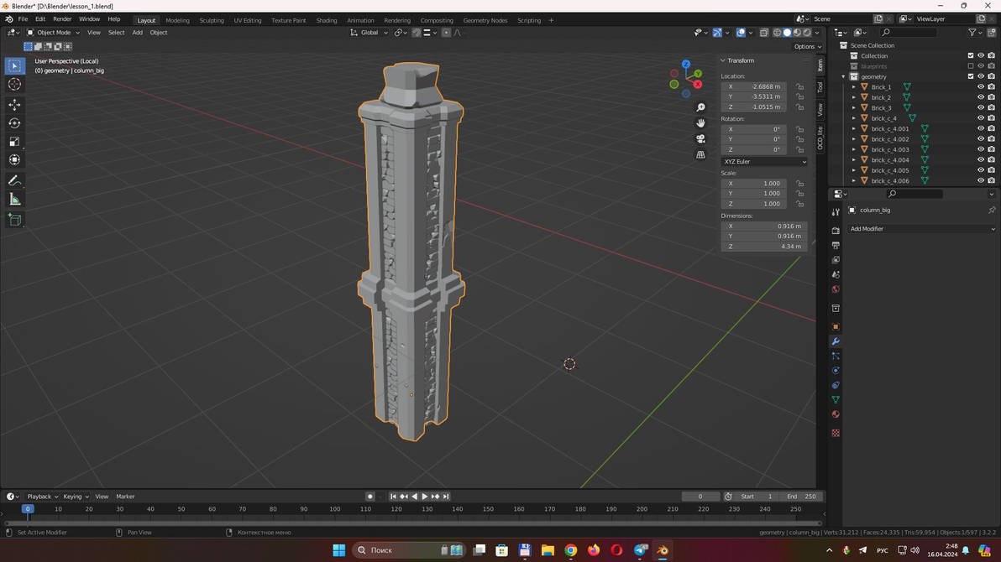Launch Blender from the Windows taskbar
Screen dimensions: 1001x562
coord(663,550)
